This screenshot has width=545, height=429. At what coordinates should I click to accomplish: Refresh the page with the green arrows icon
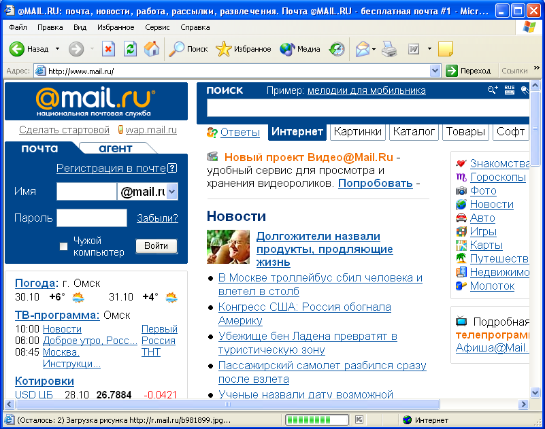[x=130, y=49]
